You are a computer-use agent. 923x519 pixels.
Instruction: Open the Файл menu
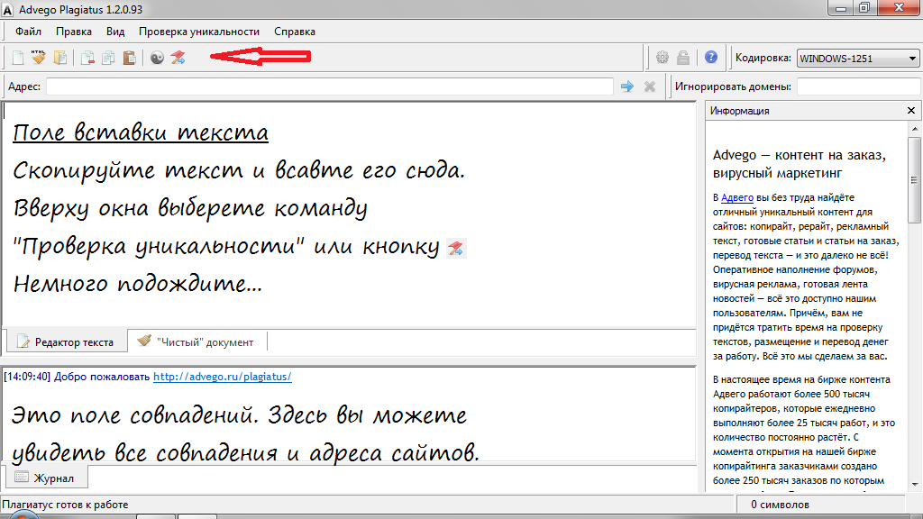point(28,32)
